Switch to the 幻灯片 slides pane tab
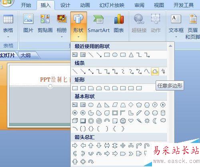The width and height of the screenshot is (200, 167). pyautogui.click(x=8, y=55)
